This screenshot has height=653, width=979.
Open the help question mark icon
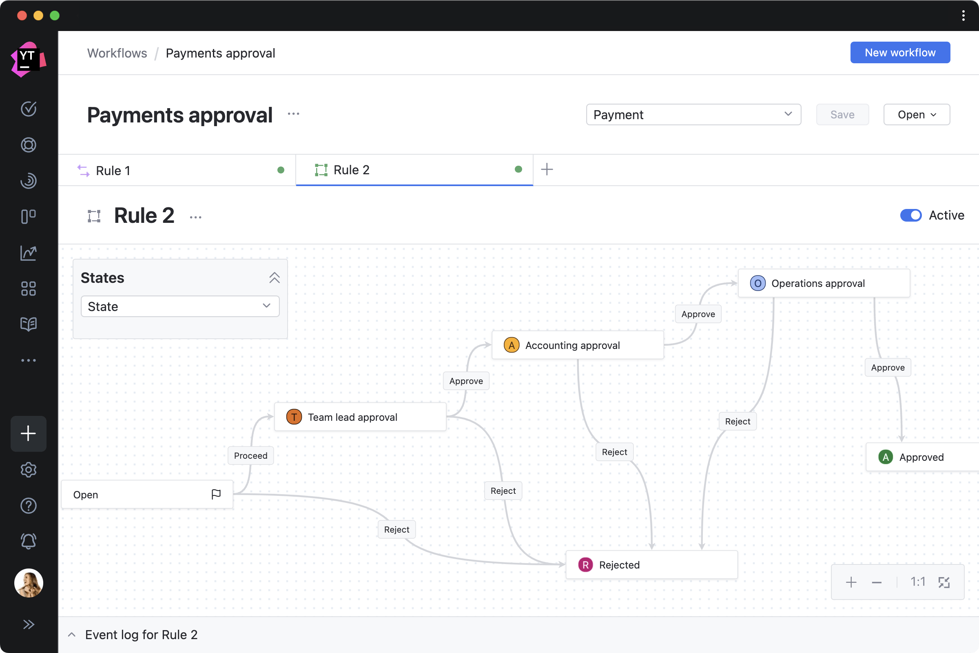(x=28, y=506)
